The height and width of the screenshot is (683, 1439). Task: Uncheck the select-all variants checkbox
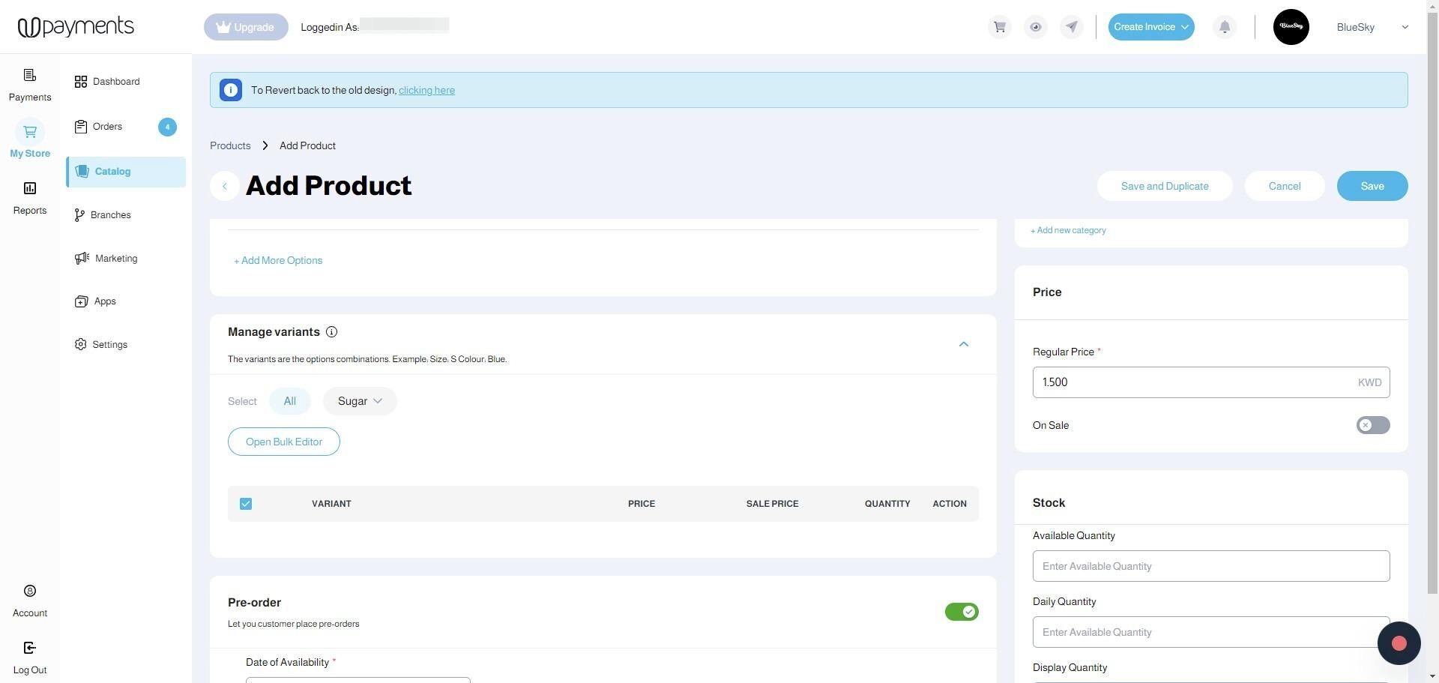[246, 504]
